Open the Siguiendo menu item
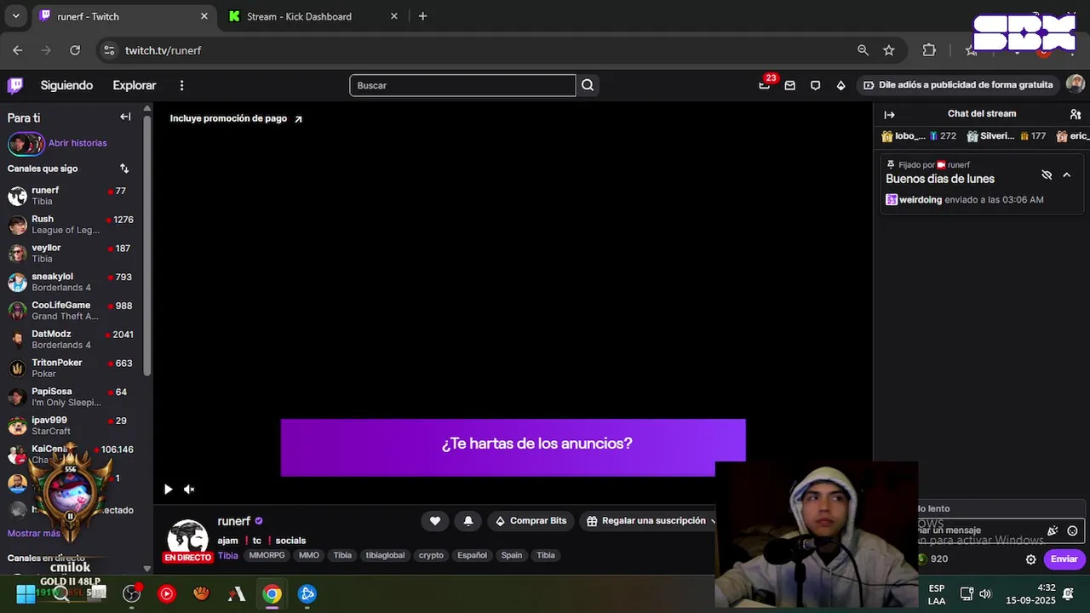1090x613 pixels. tap(66, 85)
